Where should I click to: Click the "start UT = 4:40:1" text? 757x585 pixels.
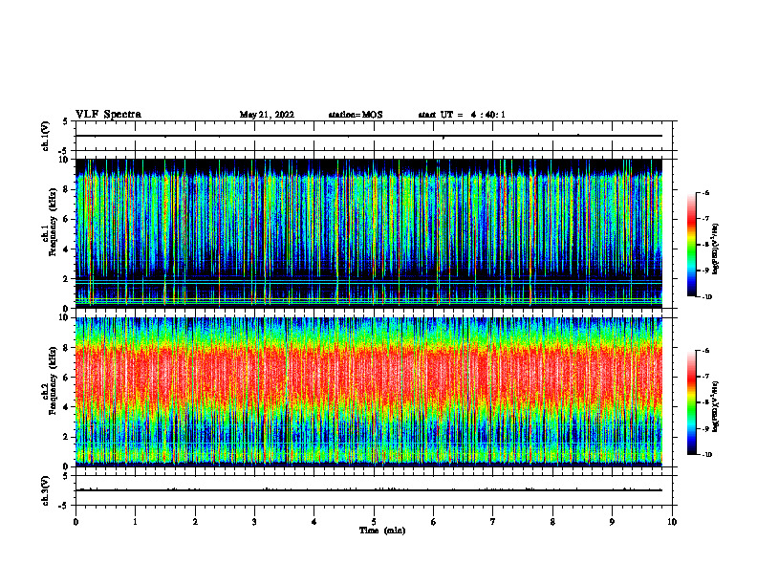462,115
